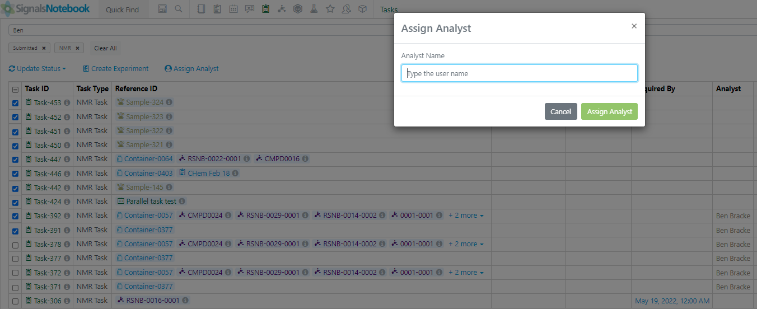Screen dimensions: 757x309
Task: Expand the Update Status dropdown
Action: [x=38, y=69]
